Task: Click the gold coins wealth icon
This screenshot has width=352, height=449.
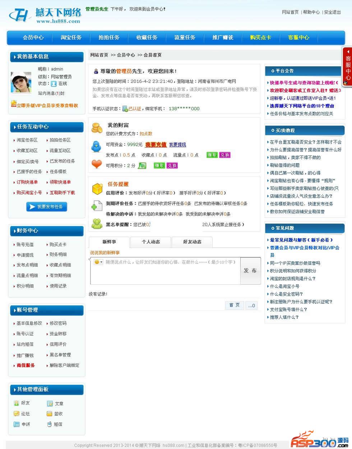Action: coord(97,127)
